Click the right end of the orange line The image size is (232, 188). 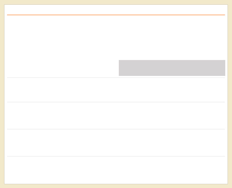coord(224,15)
